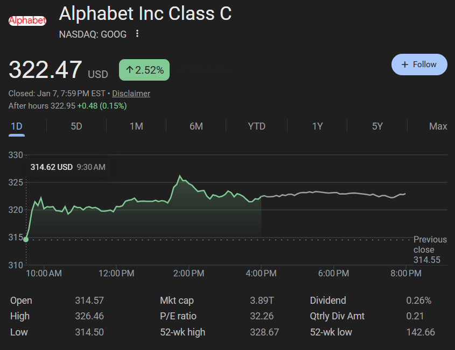Select the Max range tab
Image resolution: width=455 pixels, height=350 pixels.
click(438, 126)
